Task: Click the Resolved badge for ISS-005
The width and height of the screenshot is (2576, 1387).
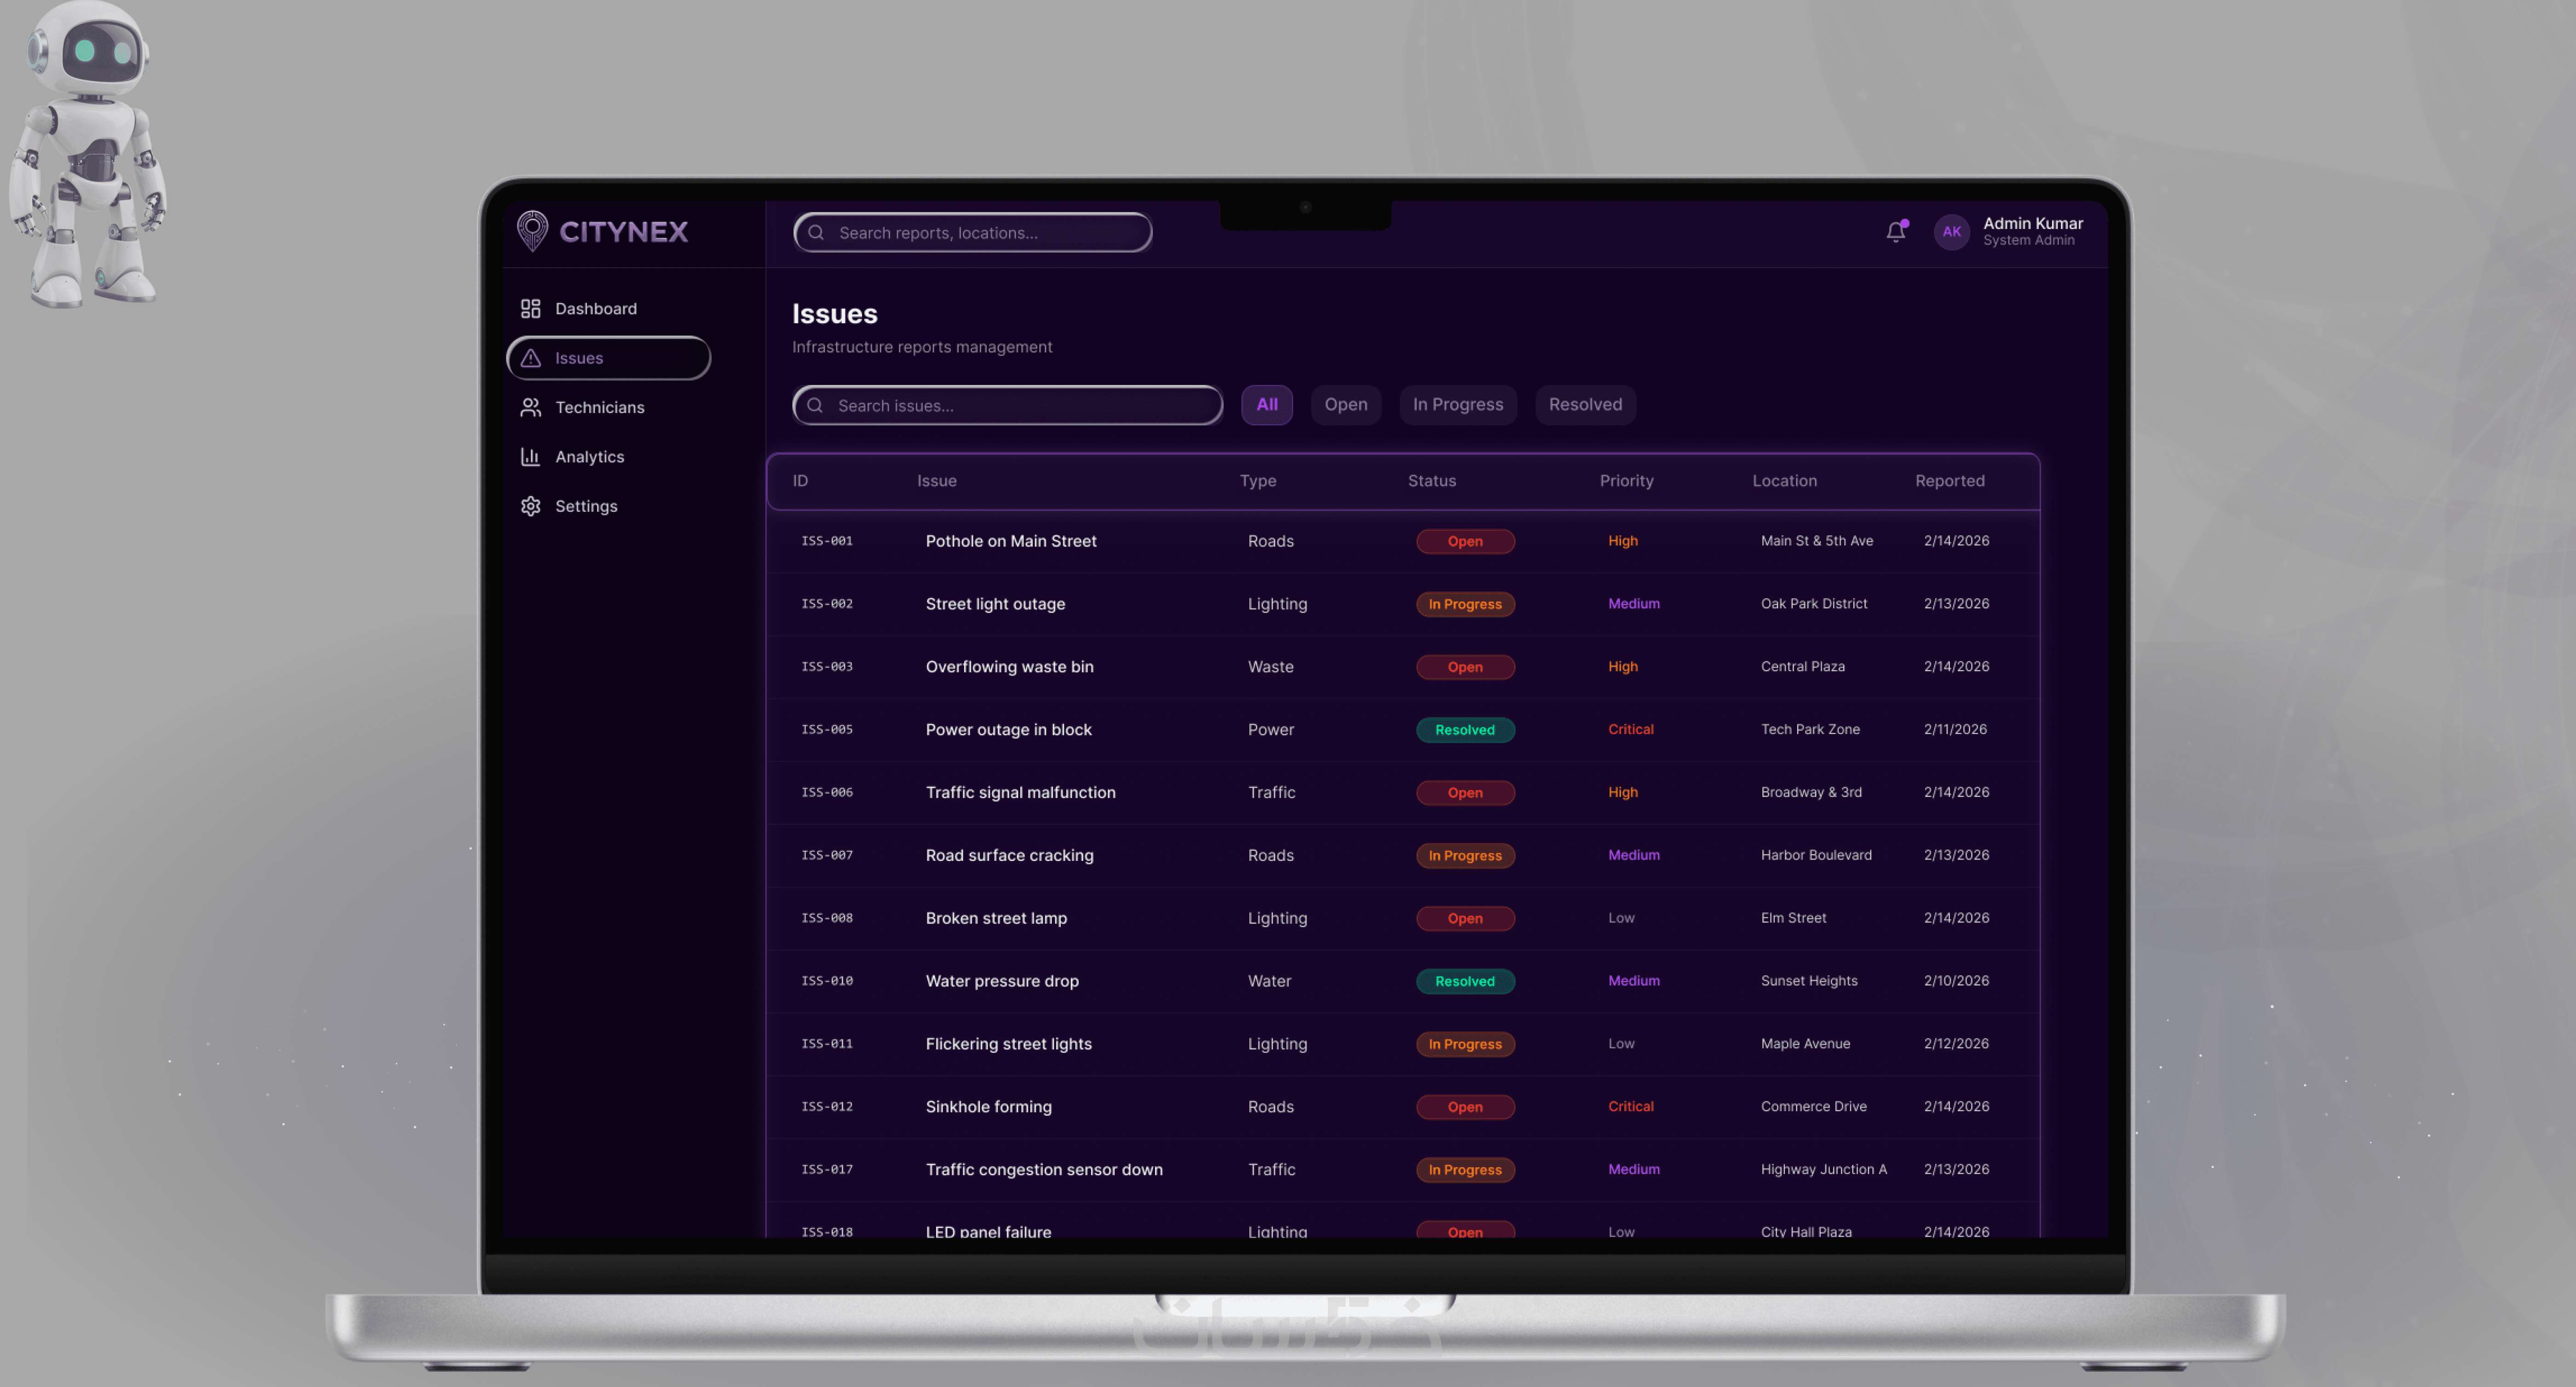Action: point(1464,730)
